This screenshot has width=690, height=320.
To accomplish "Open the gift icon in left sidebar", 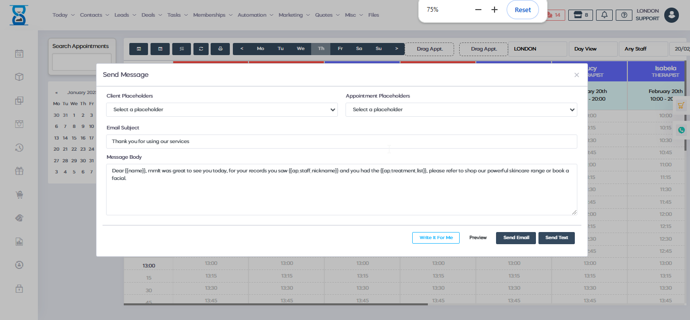I will (19, 171).
